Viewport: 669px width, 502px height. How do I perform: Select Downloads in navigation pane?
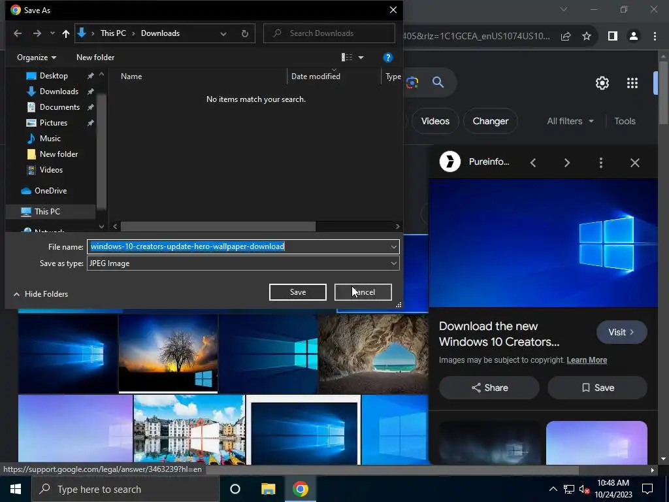(58, 92)
